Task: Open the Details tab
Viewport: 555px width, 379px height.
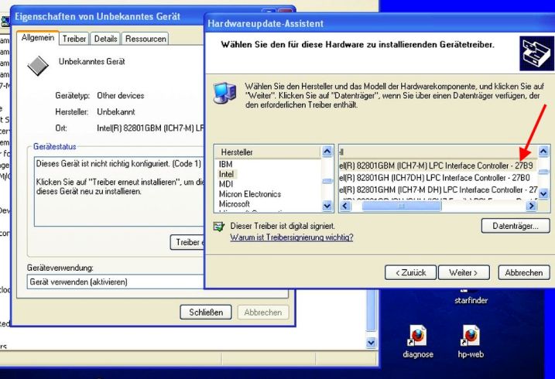Action: (105, 39)
